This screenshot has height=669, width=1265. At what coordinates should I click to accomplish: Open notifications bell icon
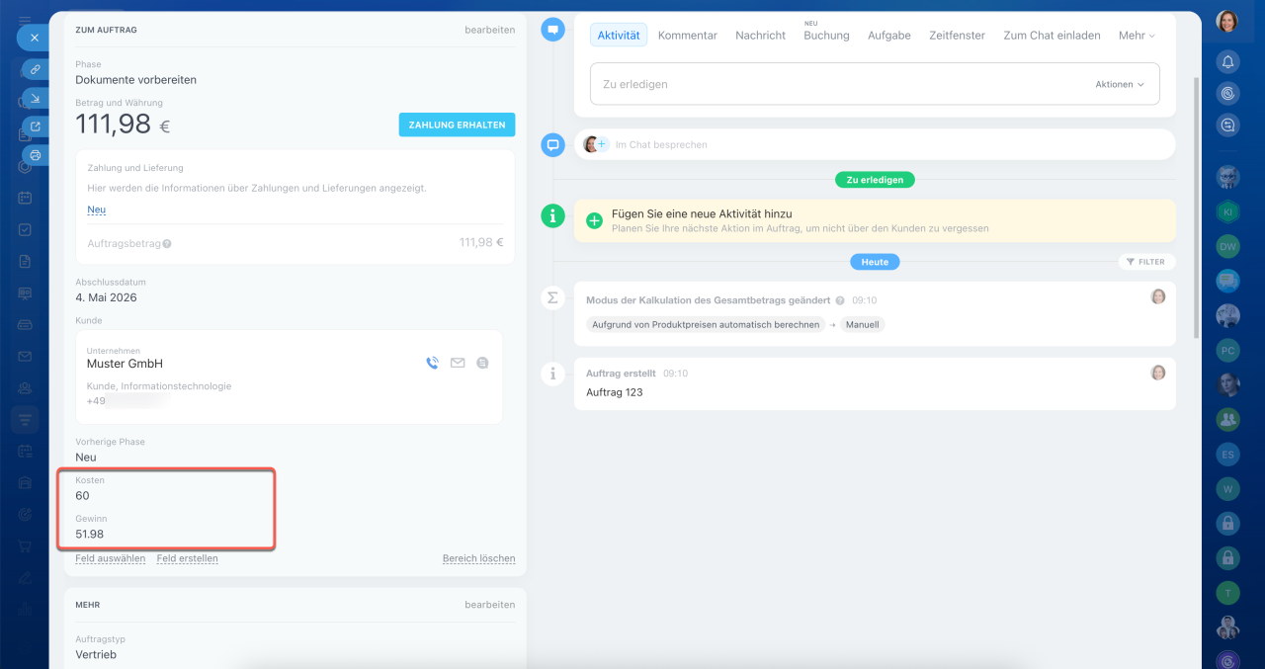coord(1228,62)
